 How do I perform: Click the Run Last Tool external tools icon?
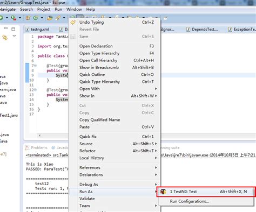(x=14, y=18)
